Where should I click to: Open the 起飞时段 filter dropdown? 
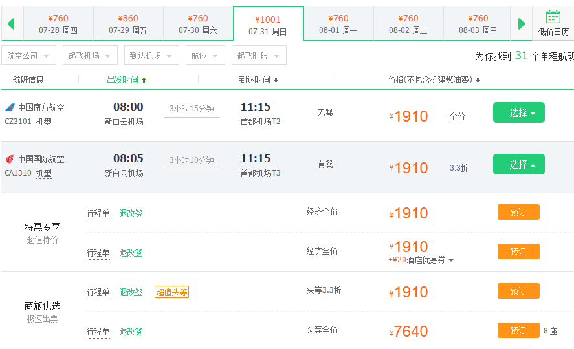[x=259, y=55]
